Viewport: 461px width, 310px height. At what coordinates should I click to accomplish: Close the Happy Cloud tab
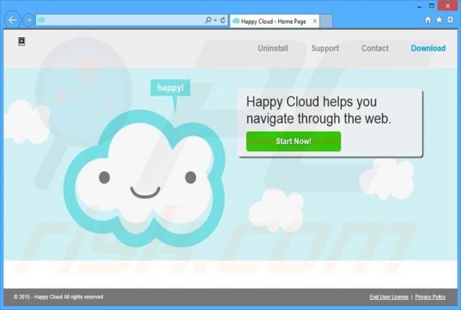click(314, 21)
